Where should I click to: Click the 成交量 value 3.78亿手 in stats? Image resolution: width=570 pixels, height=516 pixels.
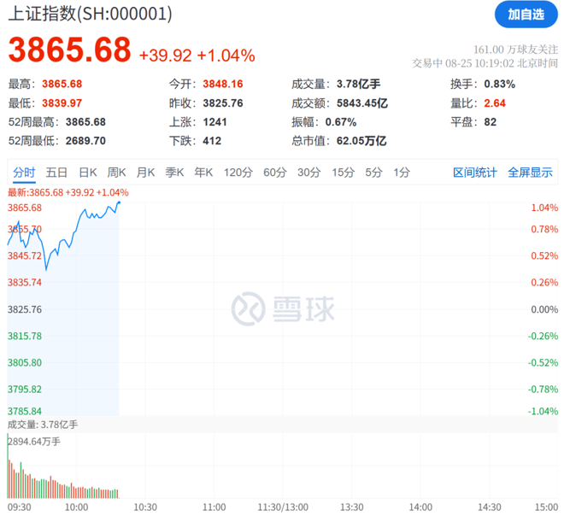point(358,84)
